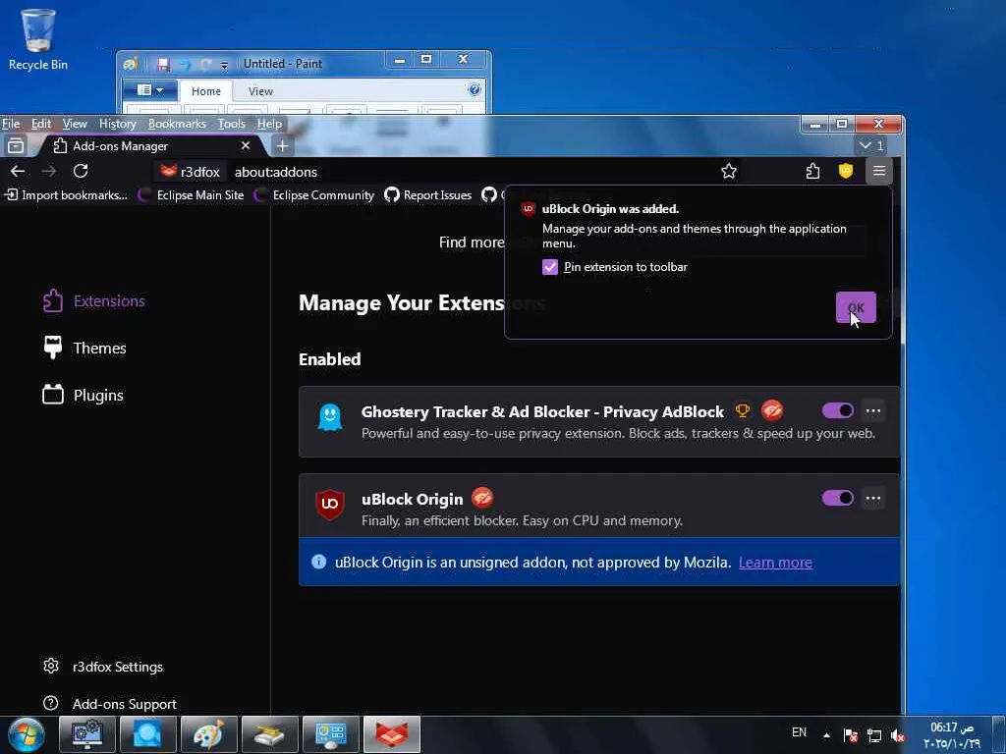This screenshot has width=1006, height=754.
Task: Open the Paint file menu button
Action: pos(149,90)
